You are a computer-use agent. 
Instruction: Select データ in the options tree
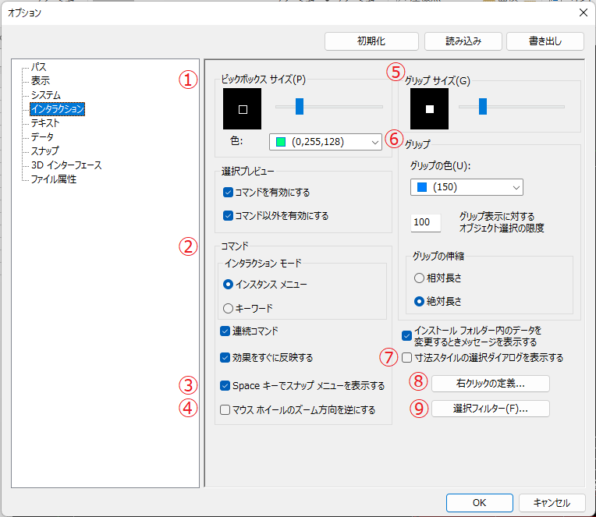[42, 136]
